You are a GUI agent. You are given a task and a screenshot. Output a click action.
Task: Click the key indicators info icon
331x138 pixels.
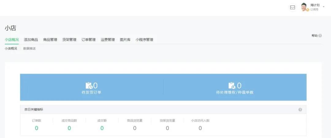point(300,109)
